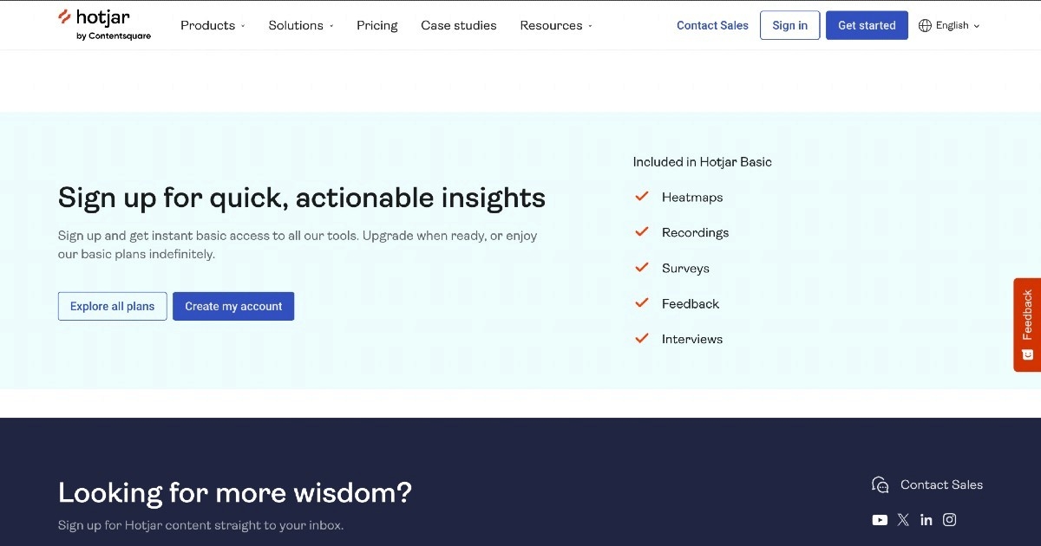
Task: Open the English language selector
Action: pyautogui.click(x=953, y=26)
